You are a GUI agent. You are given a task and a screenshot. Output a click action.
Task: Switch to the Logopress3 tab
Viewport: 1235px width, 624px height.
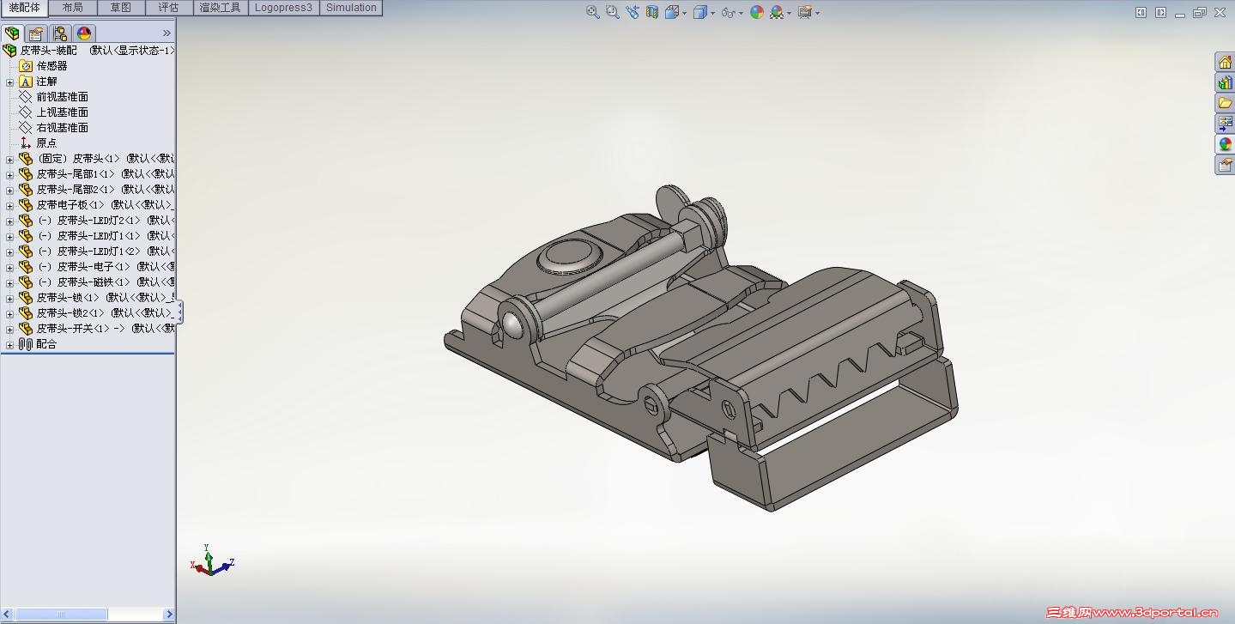284,8
